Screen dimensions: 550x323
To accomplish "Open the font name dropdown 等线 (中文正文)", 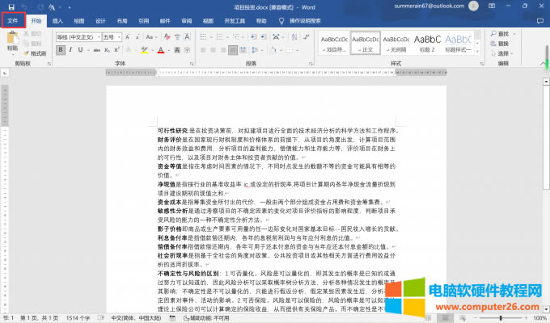I will (78, 37).
